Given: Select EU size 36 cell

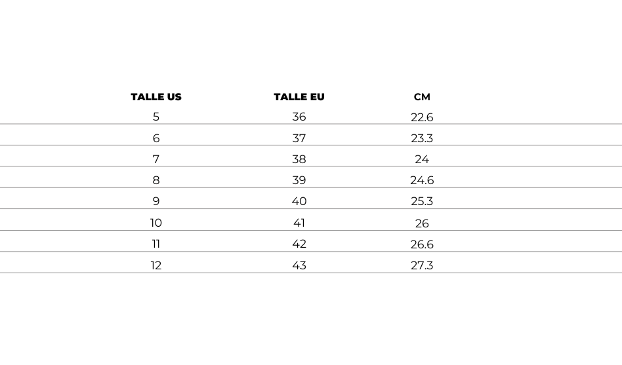Looking at the screenshot, I should click(299, 117).
